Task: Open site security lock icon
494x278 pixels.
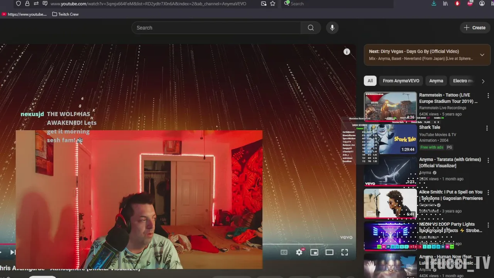Action: click(27, 3)
